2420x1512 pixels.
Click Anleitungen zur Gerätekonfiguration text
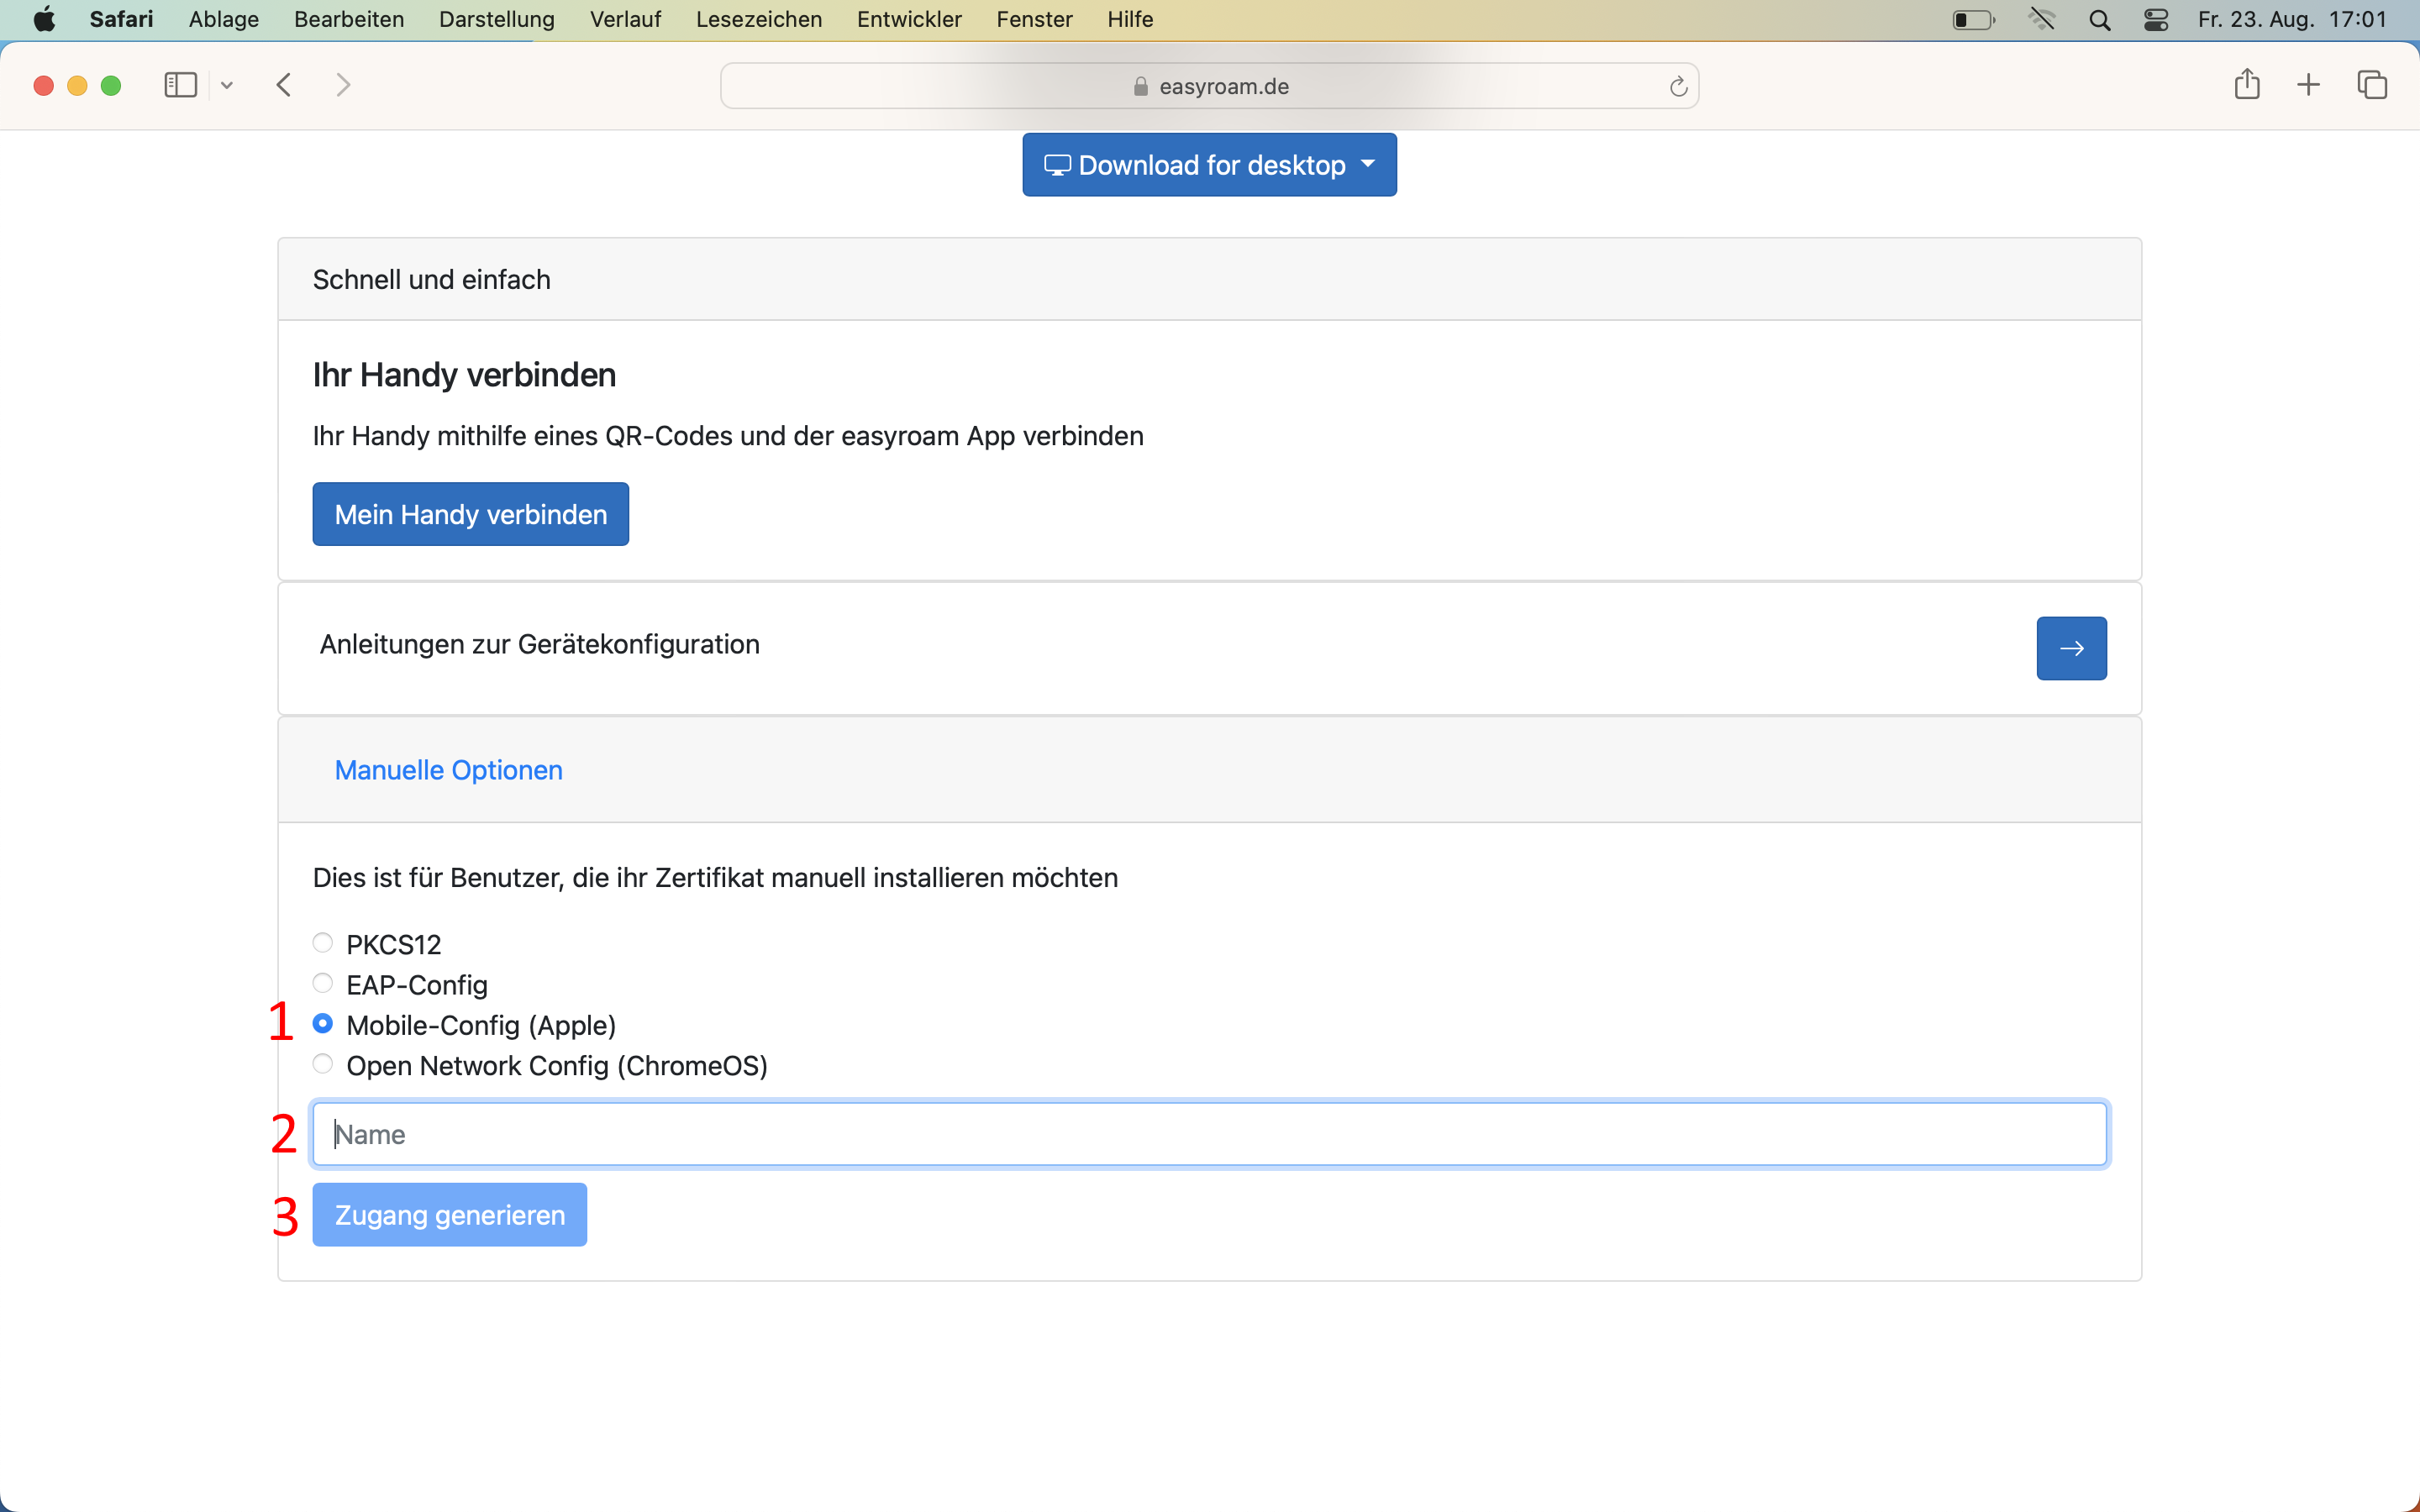click(x=540, y=644)
